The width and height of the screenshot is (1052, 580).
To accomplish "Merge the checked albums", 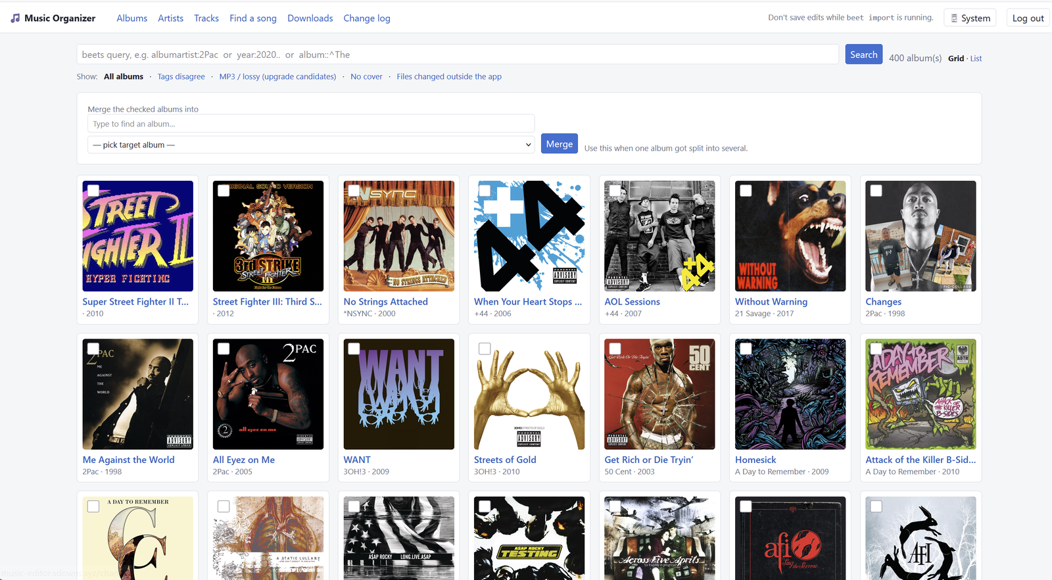I will pos(560,144).
